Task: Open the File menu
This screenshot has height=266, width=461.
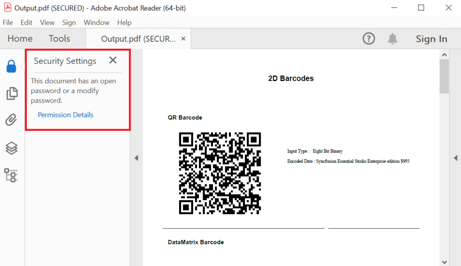Action: click(x=8, y=22)
